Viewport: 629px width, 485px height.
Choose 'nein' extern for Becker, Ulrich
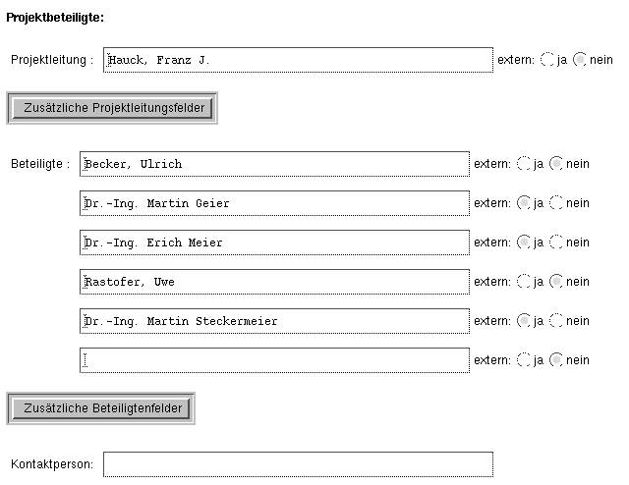556,164
